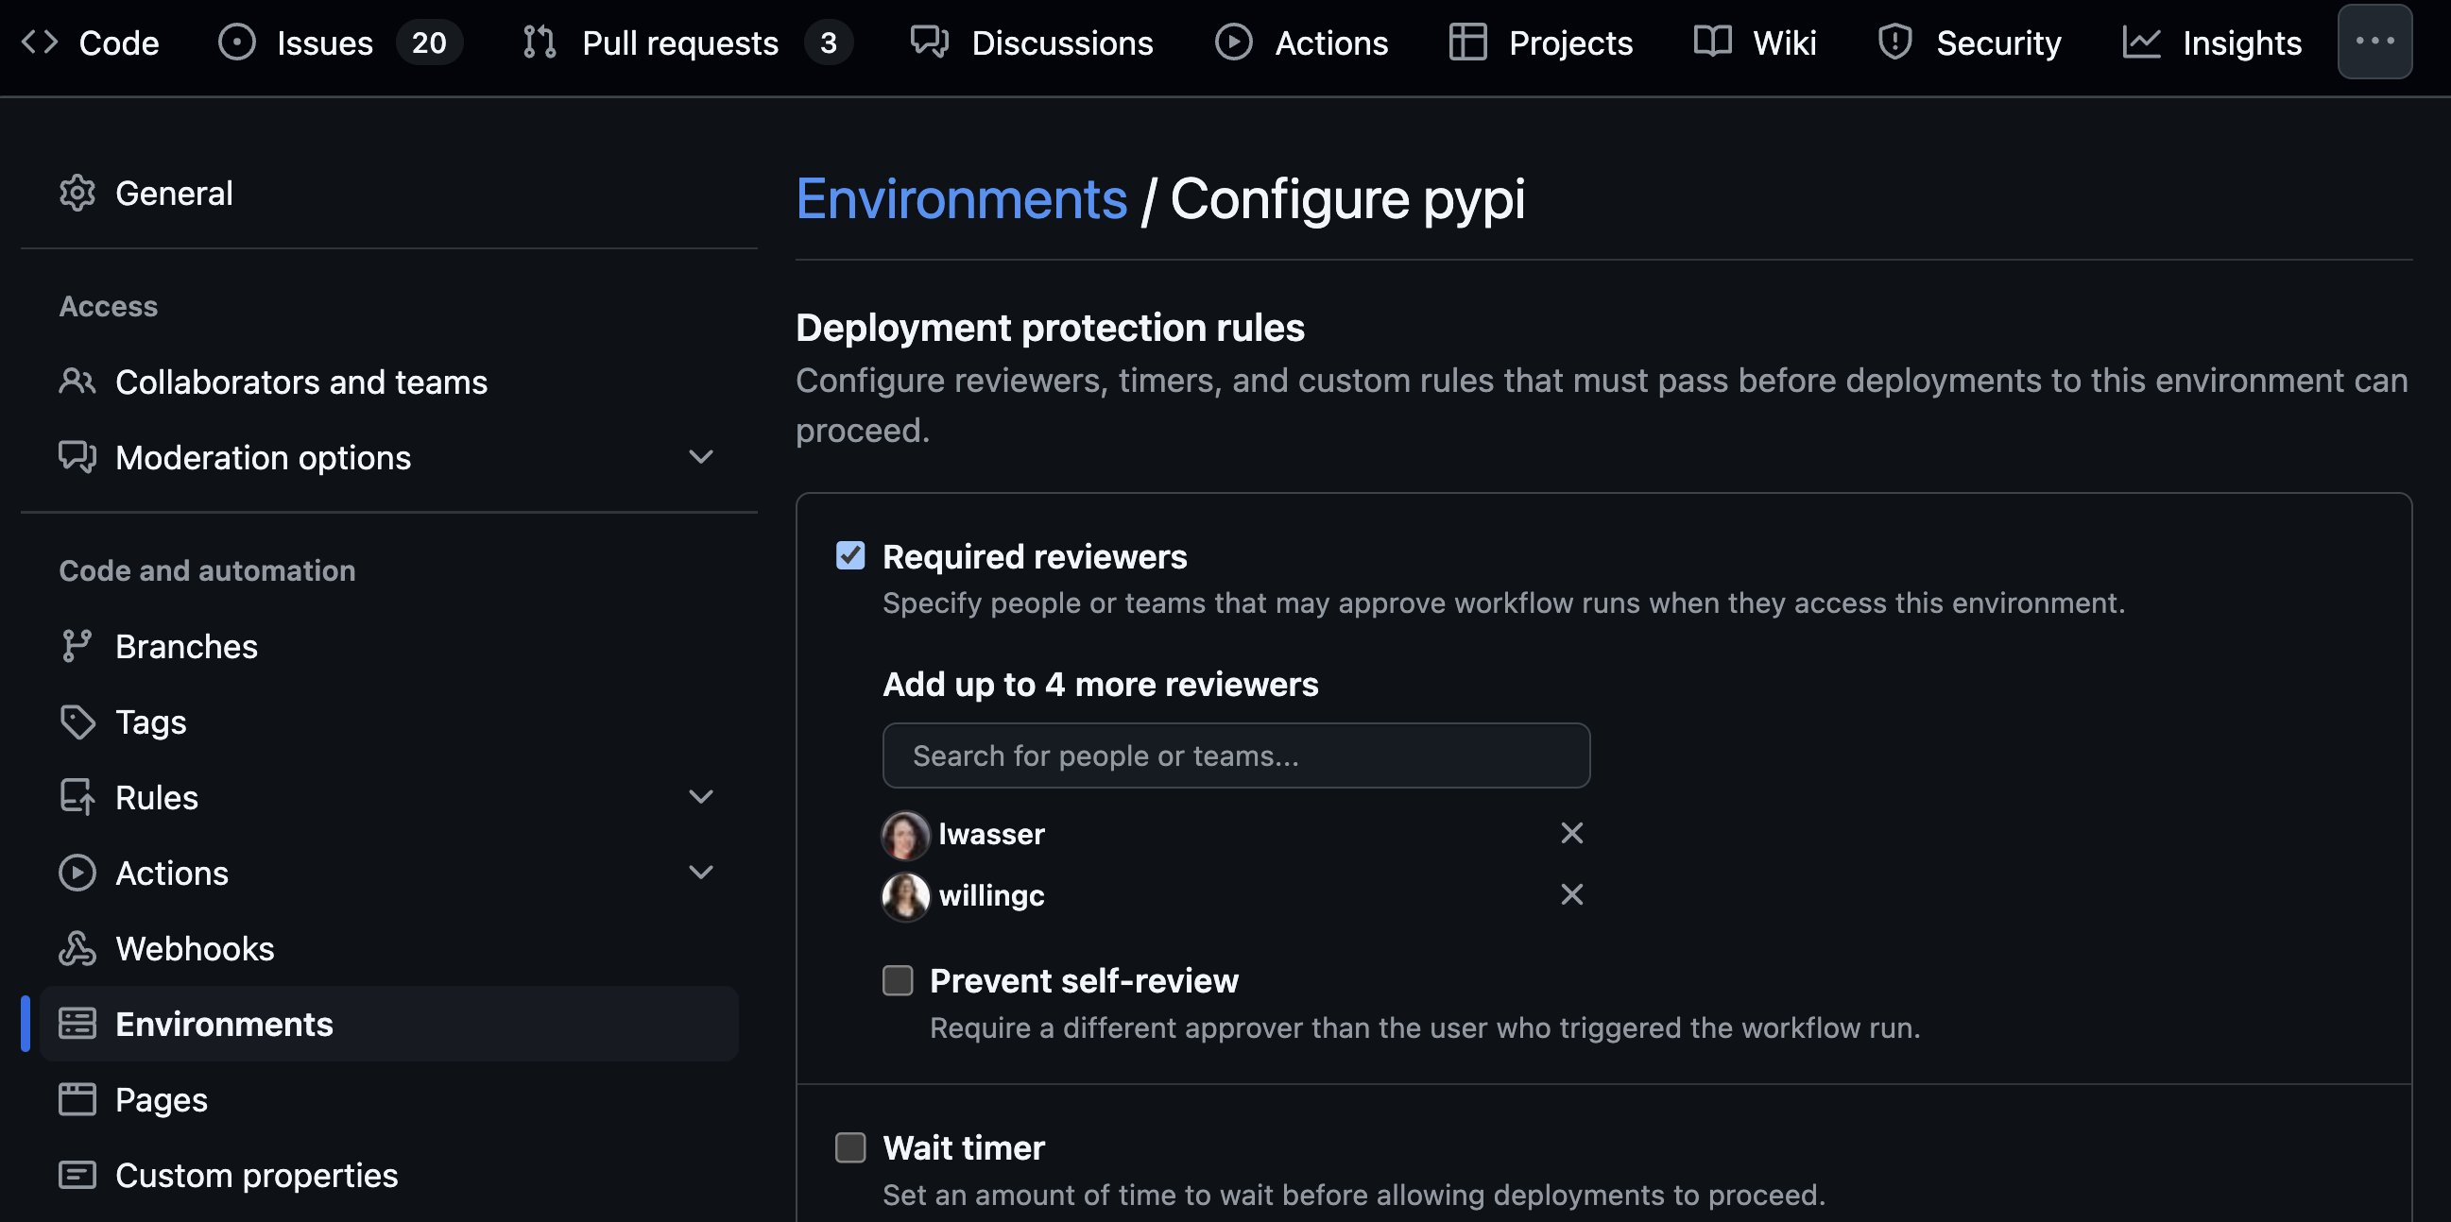2451x1222 pixels.
Task: Go to the Environments breadcrumb link
Action: (x=961, y=198)
